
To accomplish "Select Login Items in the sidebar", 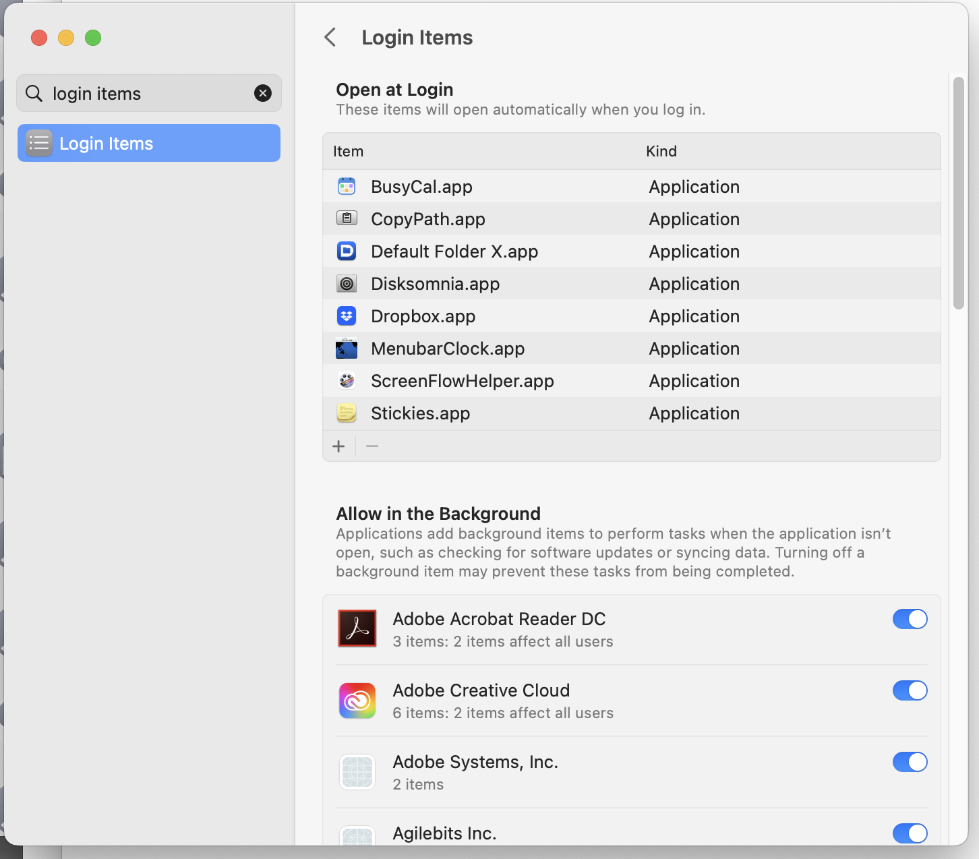I will (148, 143).
